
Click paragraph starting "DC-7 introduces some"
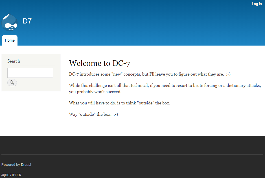point(150,74)
